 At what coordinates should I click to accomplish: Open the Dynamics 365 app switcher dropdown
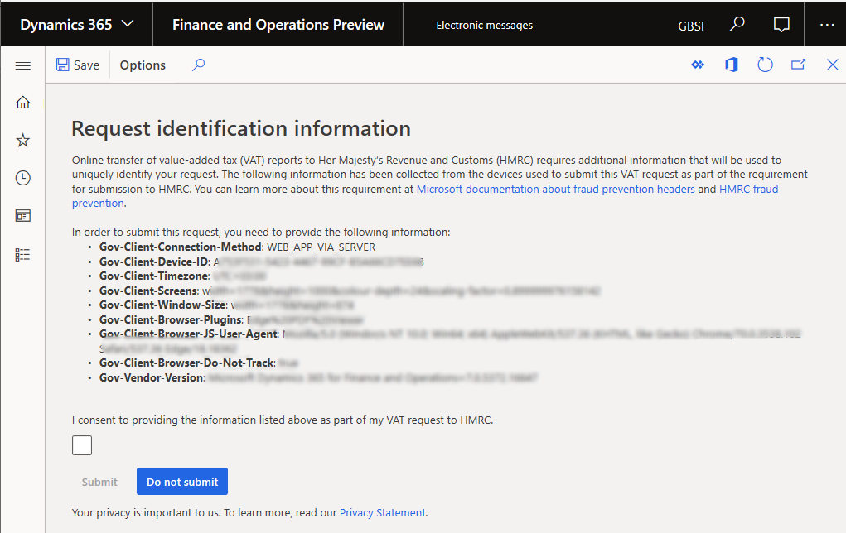pyautogui.click(x=76, y=25)
